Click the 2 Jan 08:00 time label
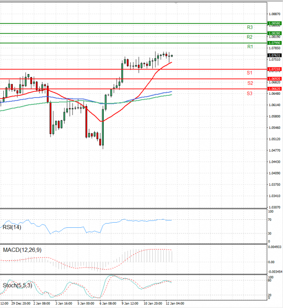The image size is (283, 308). click(x=42, y=303)
